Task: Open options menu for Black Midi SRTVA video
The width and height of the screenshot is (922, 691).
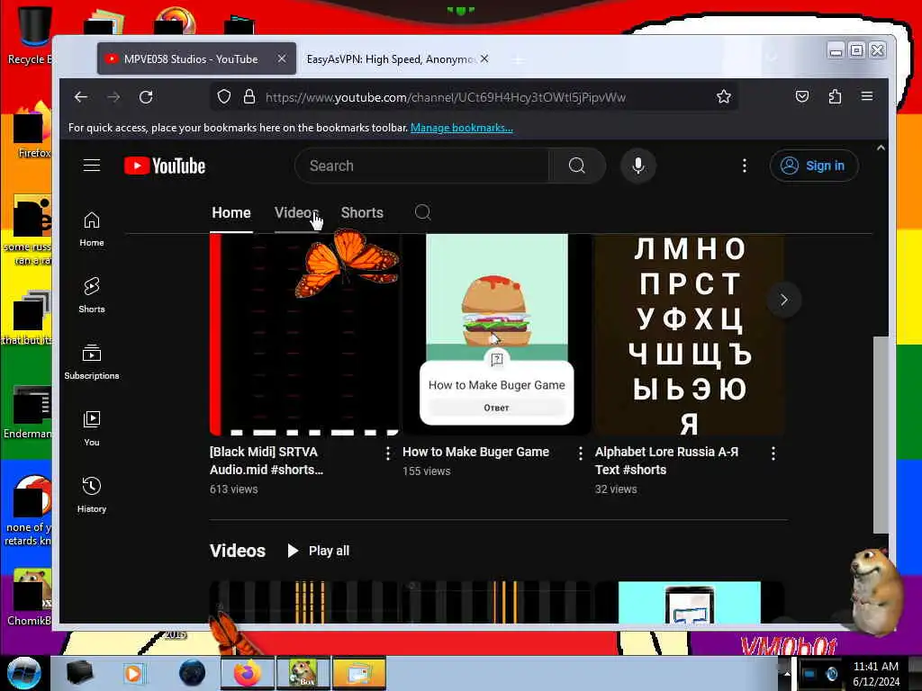Action: [x=387, y=453]
